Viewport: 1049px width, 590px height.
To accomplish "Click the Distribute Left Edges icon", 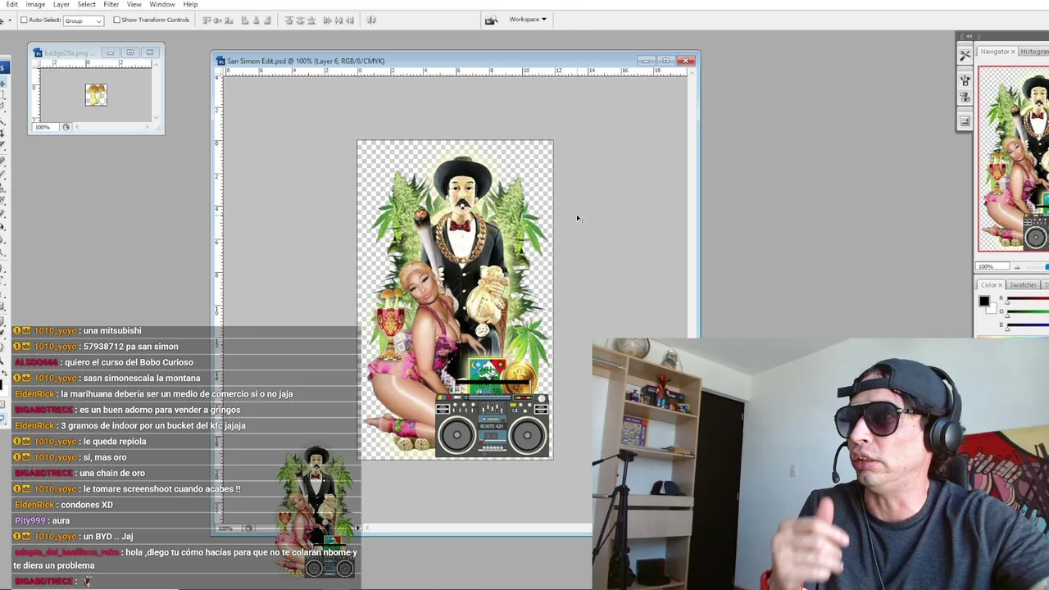I will pyautogui.click(x=327, y=20).
